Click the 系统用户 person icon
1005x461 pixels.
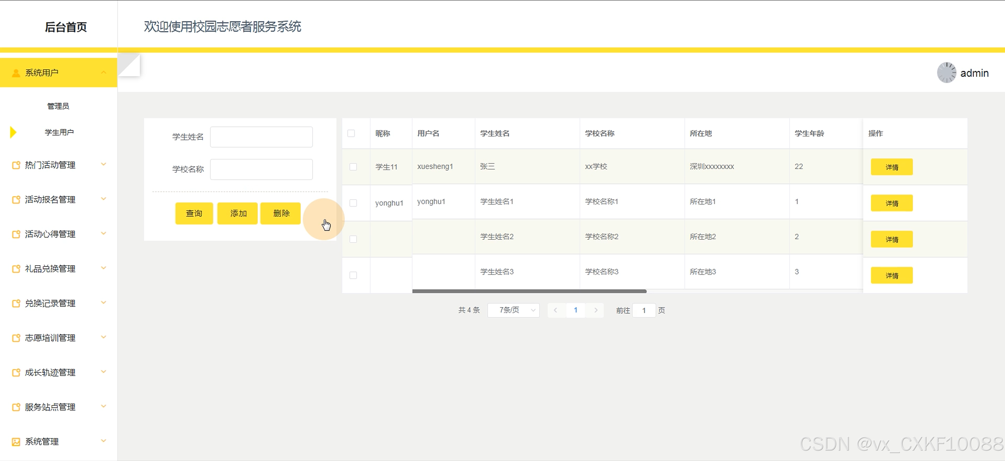pos(16,73)
